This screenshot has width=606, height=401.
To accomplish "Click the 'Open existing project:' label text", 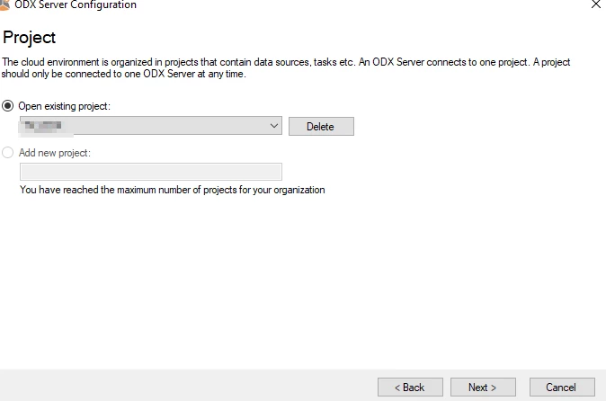I will (63, 106).
